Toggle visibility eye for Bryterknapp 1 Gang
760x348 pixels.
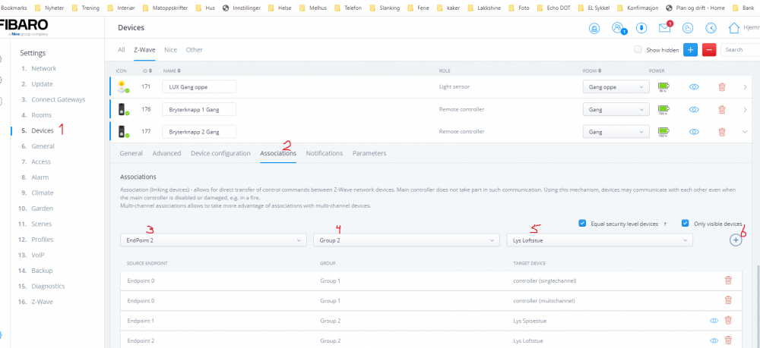point(693,110)
